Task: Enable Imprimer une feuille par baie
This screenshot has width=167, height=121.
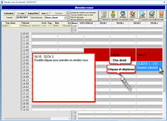Action: coord(140,20)
